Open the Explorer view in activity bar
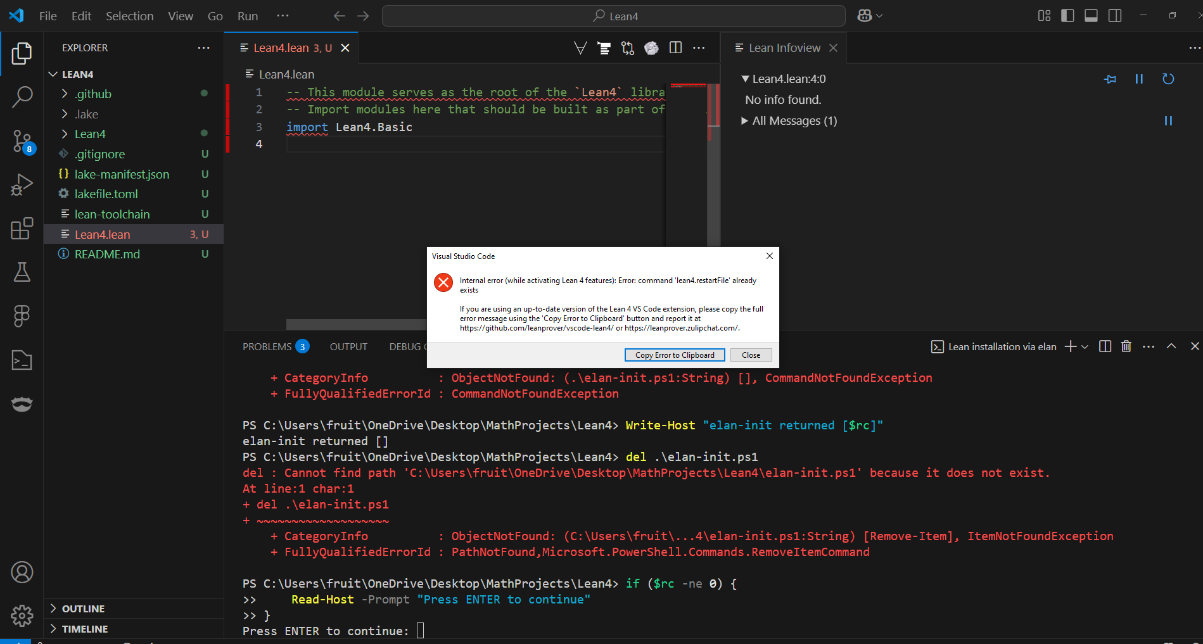The image size is (1203, 644). click(x=22, y=54)
